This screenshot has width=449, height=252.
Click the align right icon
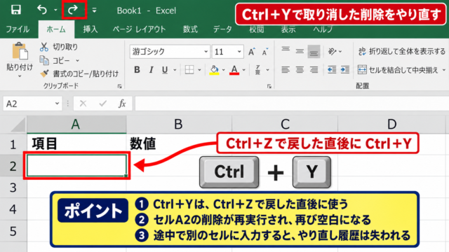tap(314, 70)
